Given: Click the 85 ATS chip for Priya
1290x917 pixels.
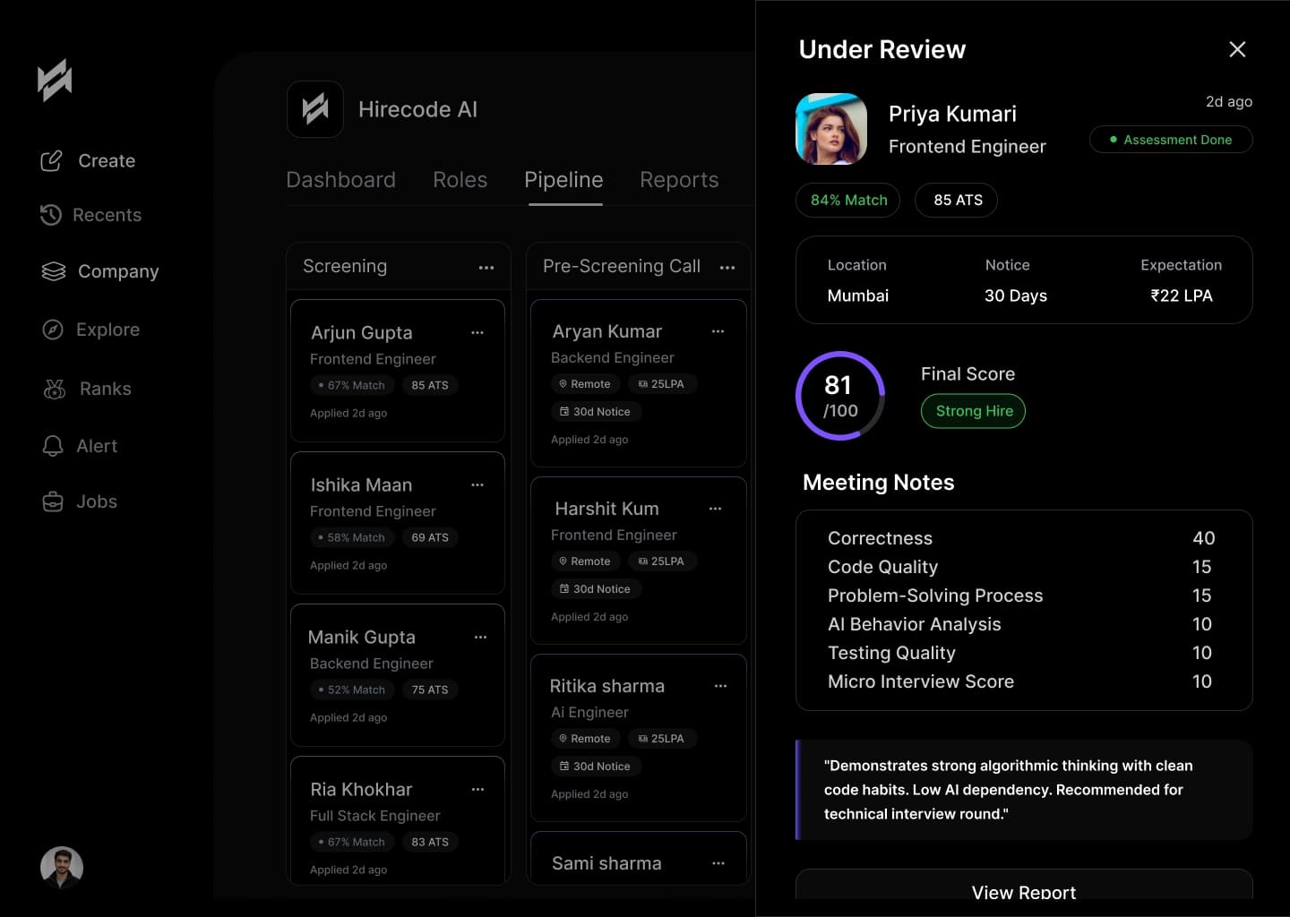Looking at the screenshot, I should coord(957,200).
